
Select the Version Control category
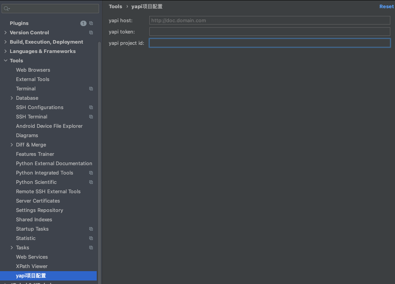click(x=29, y=32)
